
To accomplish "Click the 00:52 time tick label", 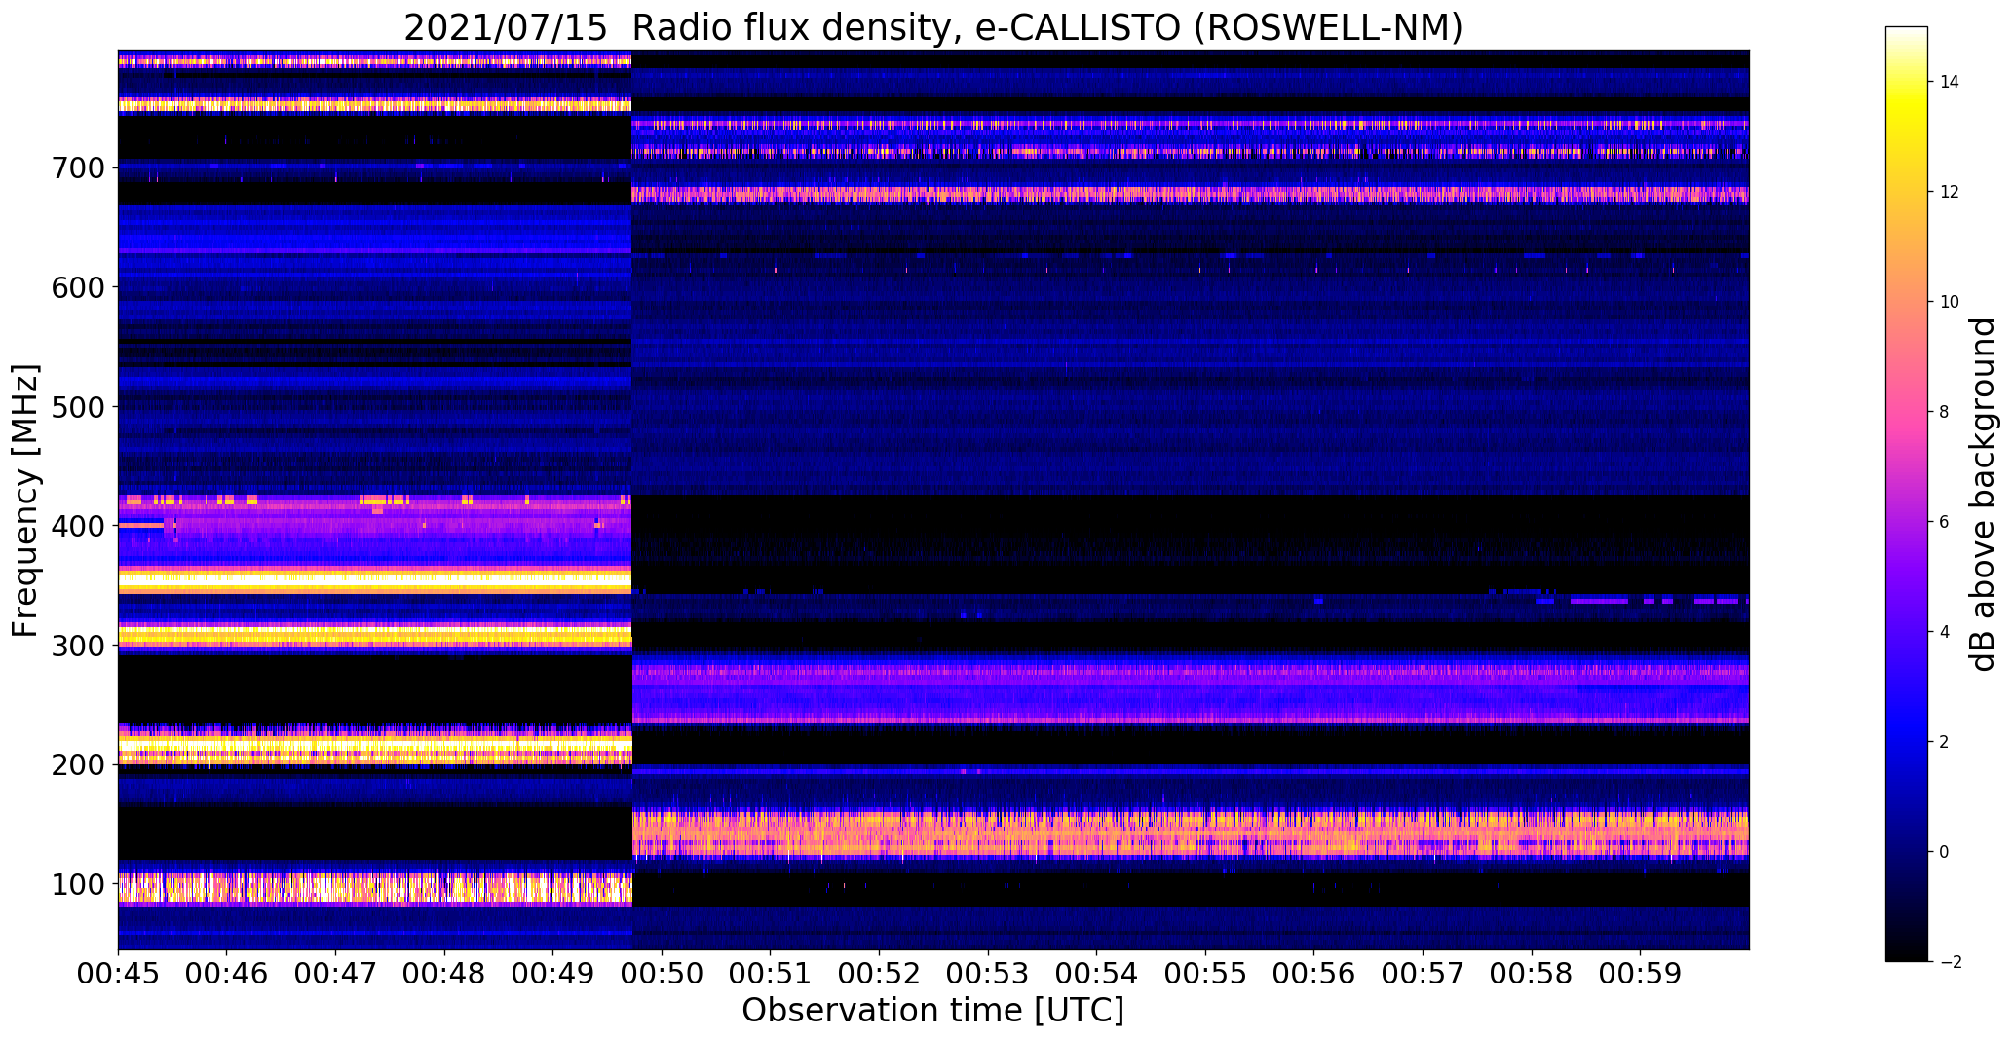I will pos(880,973).
